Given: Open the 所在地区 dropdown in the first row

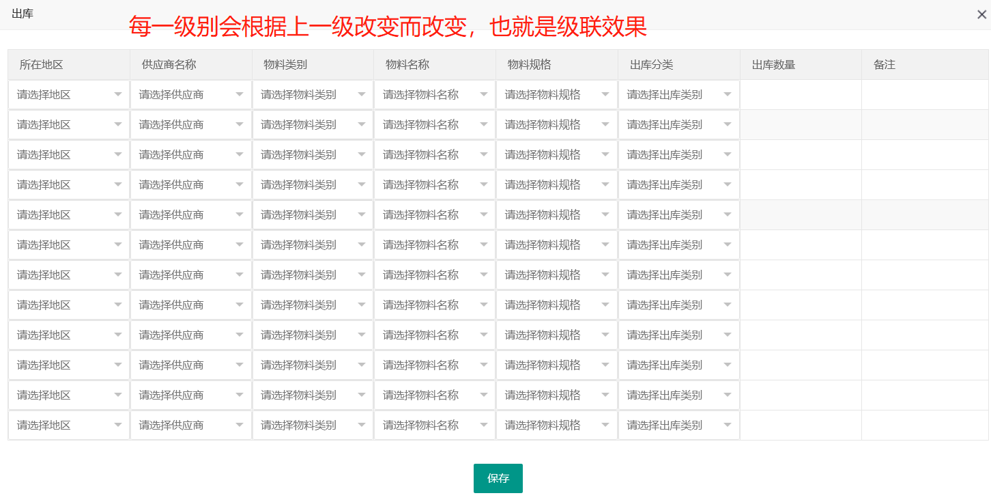Looking at the screenshot, I should [x=68, y=94].
